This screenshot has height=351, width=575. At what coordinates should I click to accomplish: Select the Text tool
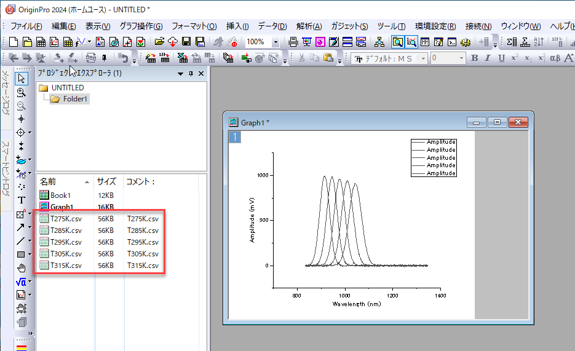point(22,200)
